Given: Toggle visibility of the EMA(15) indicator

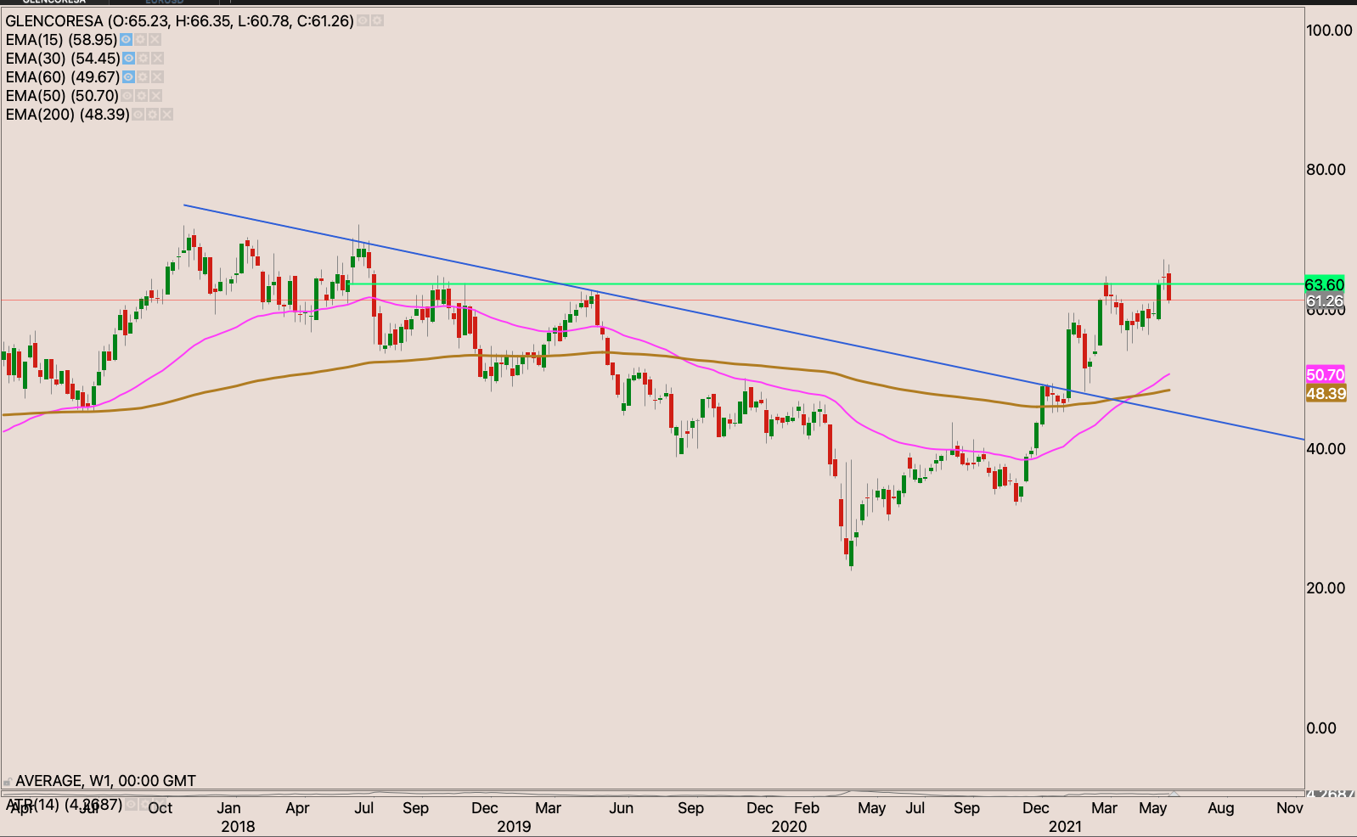Looking at the screenshot, I should (x=126, y=40).
